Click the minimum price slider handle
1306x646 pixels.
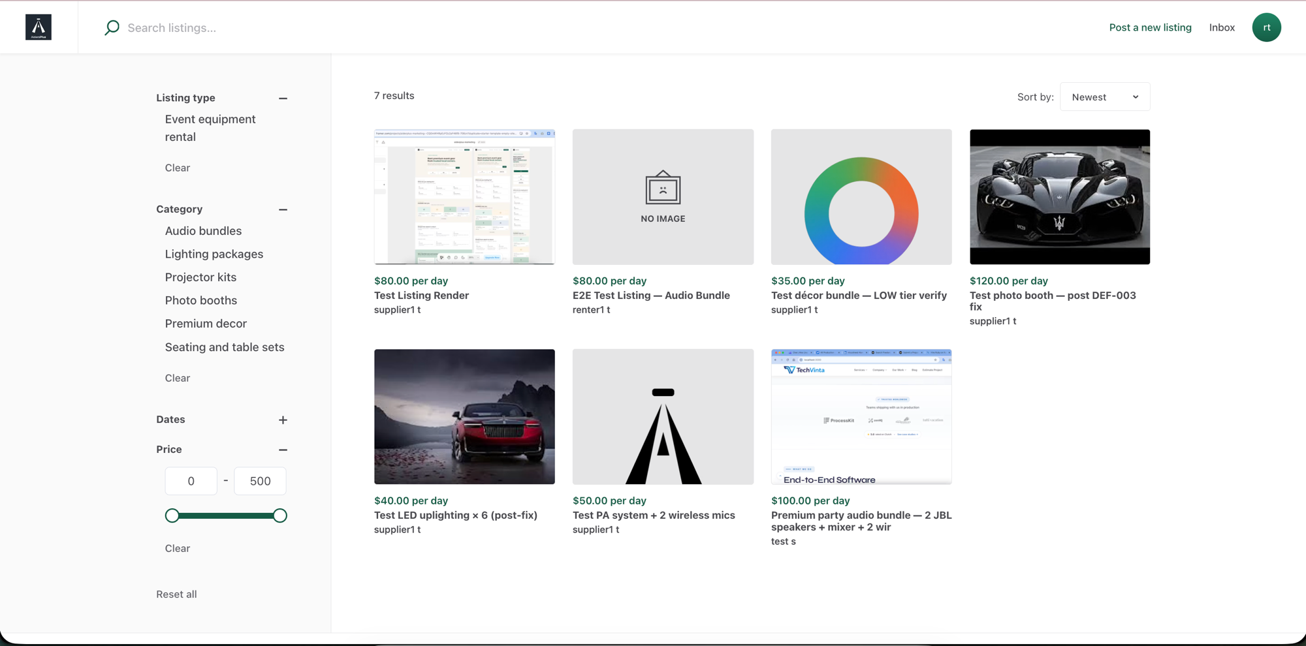[172, 515]
